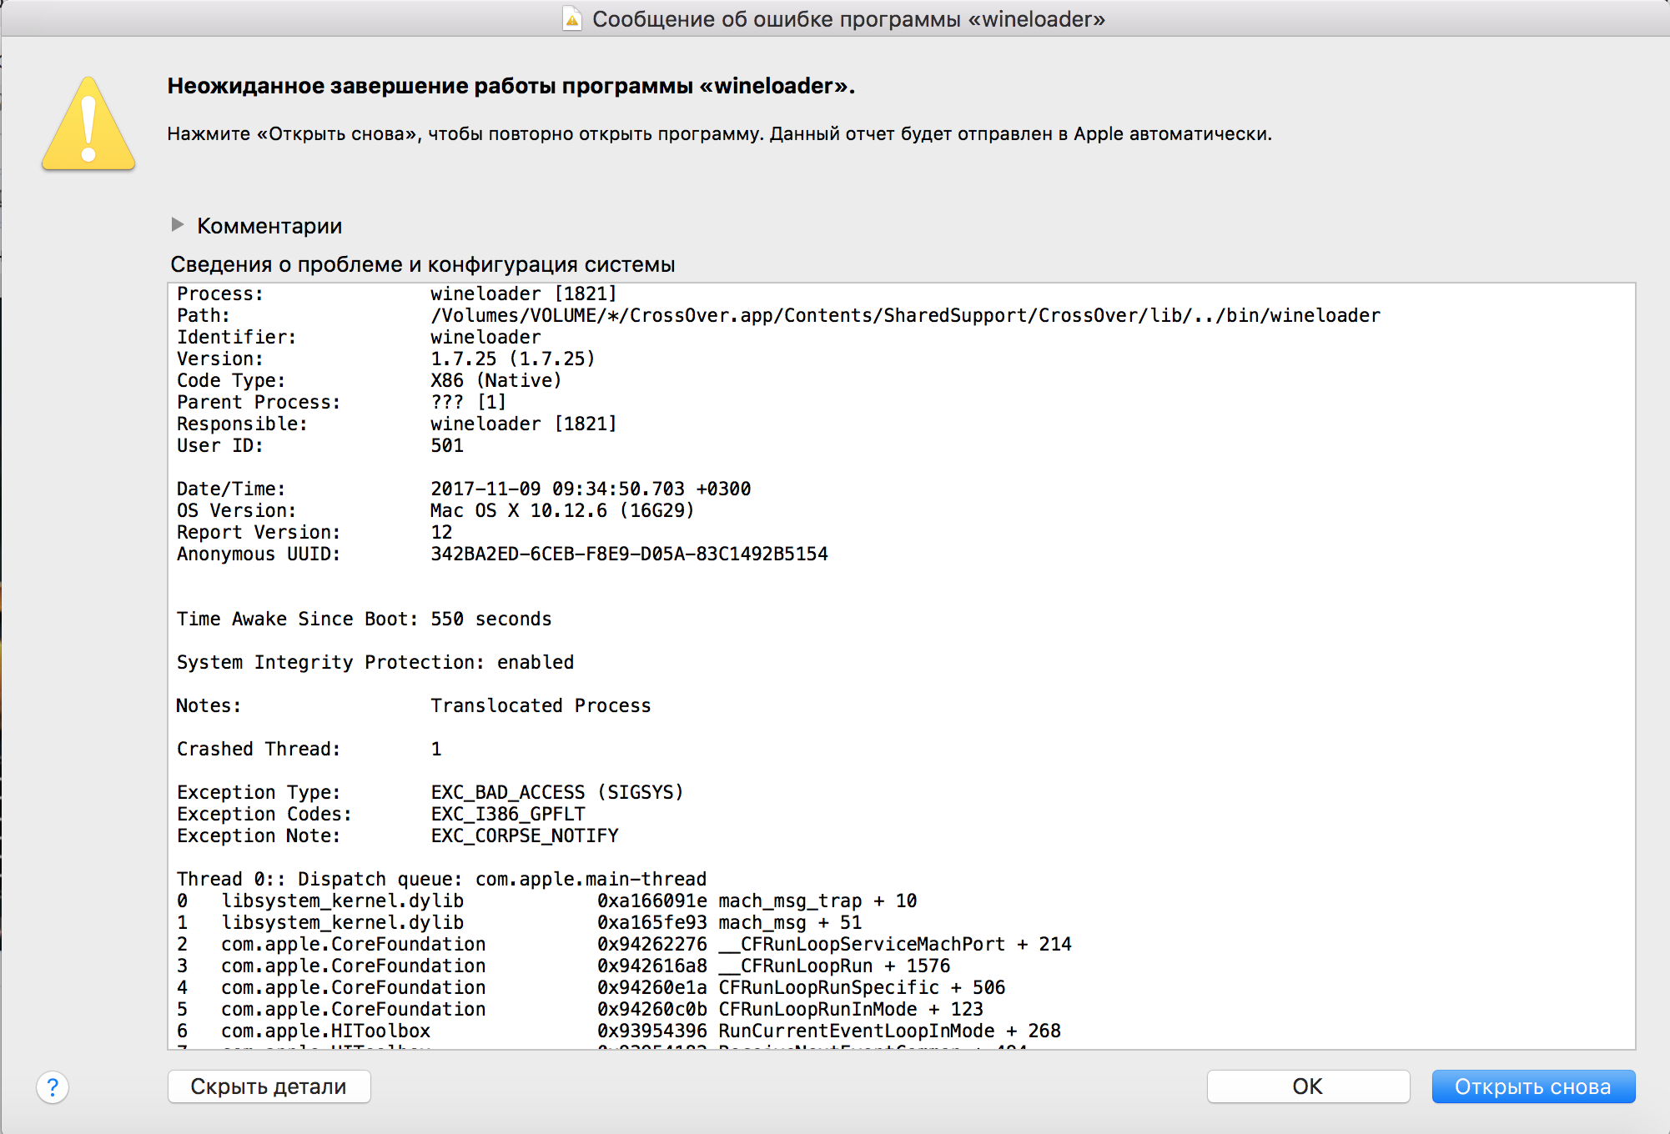1670x1134 pixels.
Task: Click the wineloader path line in report
Action: (904, 316)
